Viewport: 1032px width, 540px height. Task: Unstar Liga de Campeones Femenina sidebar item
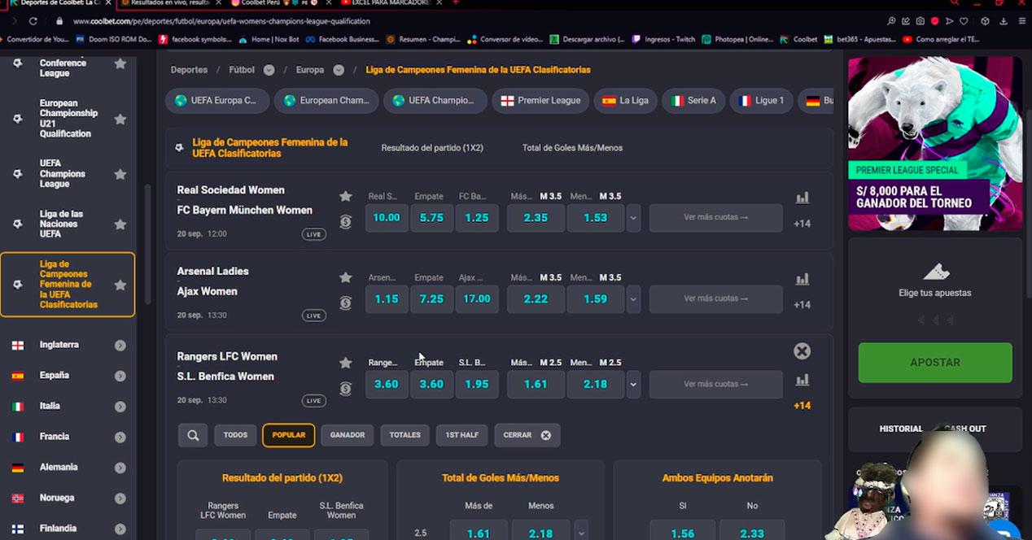click(120, 285)
